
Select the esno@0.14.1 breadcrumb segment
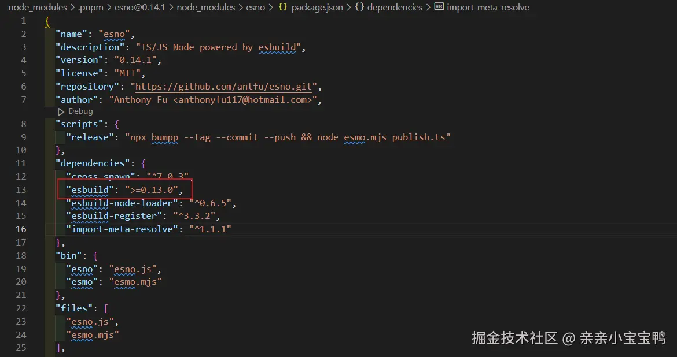tap(139, 8)
